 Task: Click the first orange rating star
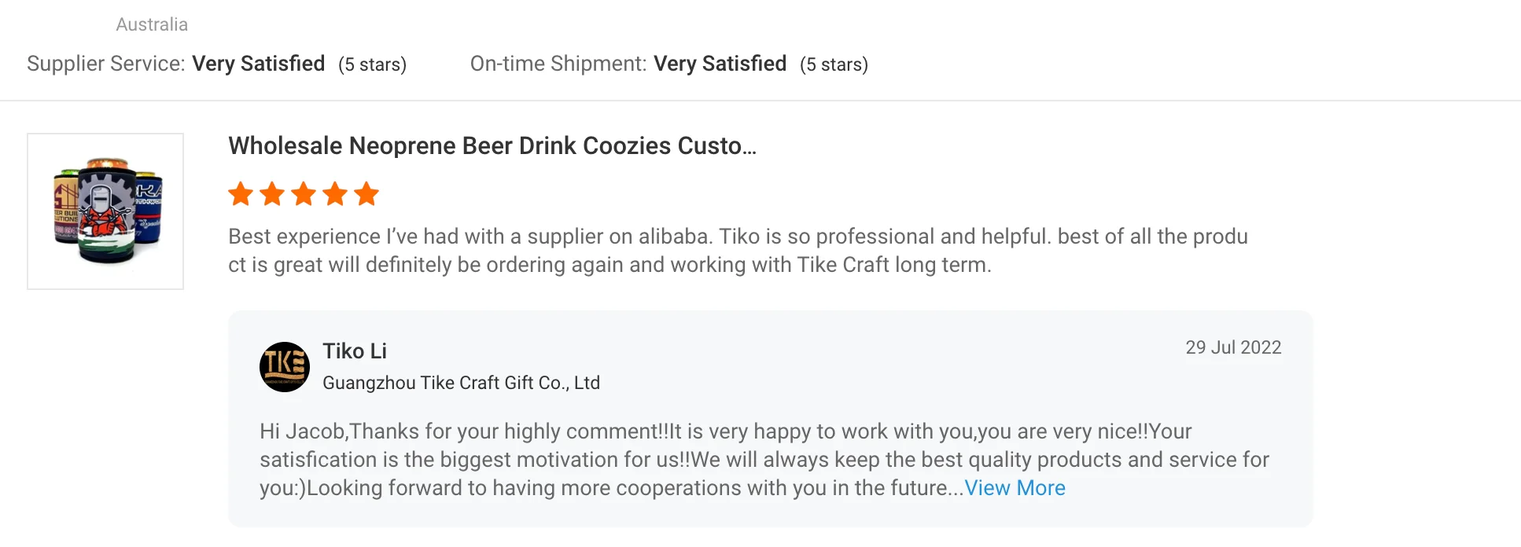[241, 193]
